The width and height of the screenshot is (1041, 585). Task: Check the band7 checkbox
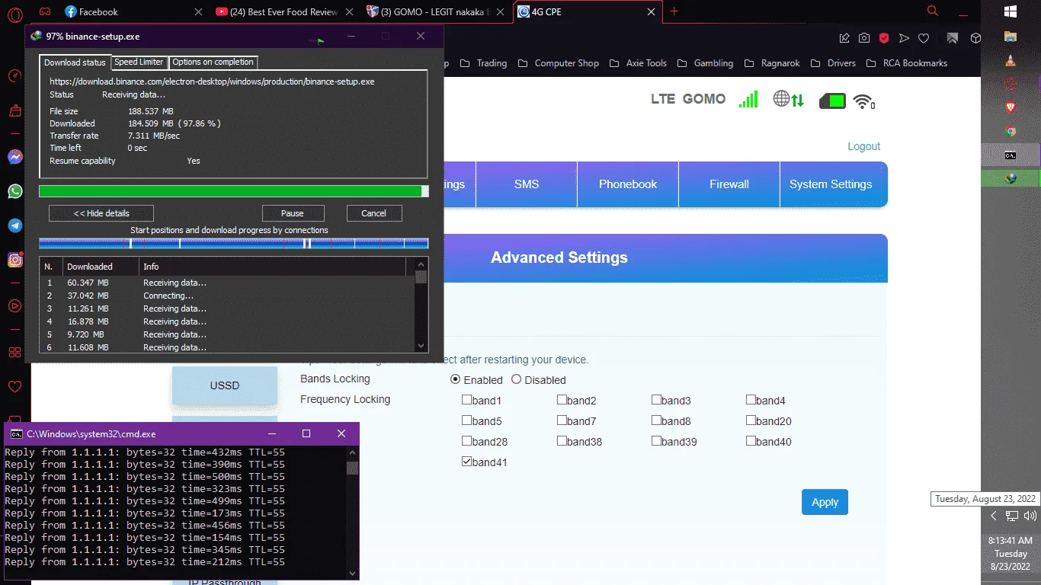(x=562, y=420)
